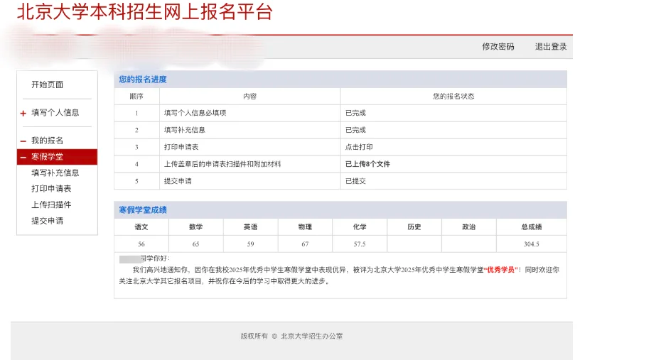Image resolution: width=661 pixels, height=360 pixels.
Task: Click the 修改密码 link
Action: 498,47
